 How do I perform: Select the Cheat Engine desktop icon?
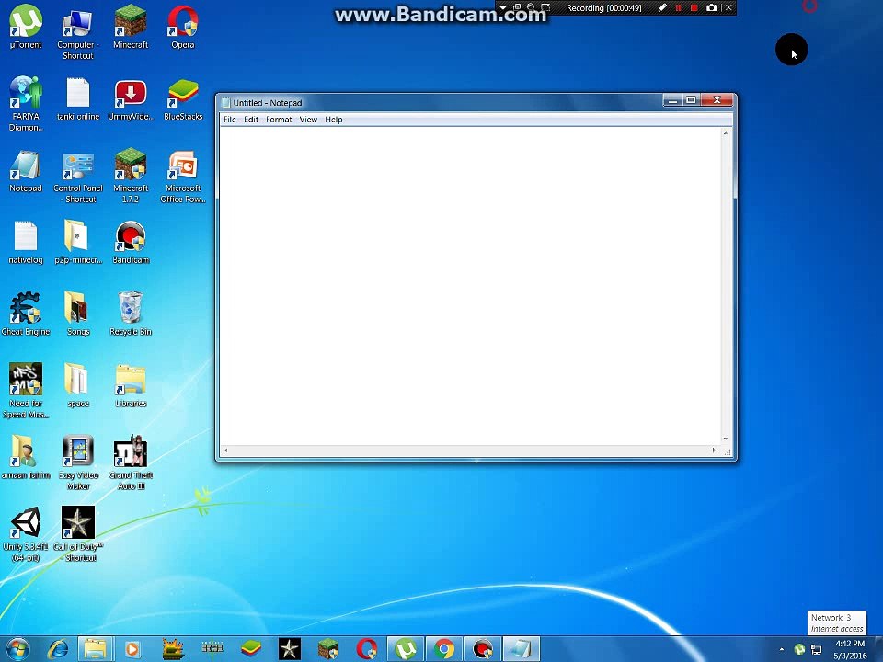coord(26,314)
